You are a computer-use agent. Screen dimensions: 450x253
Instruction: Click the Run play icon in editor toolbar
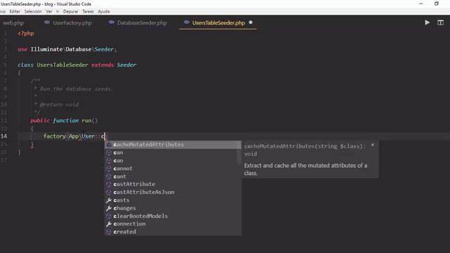(x=427, y=22)
